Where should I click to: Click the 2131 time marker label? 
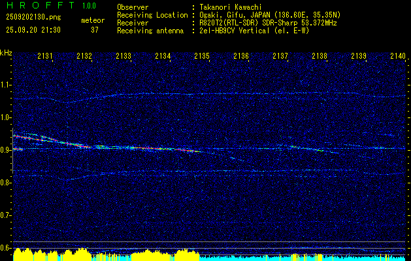(45, 55)
